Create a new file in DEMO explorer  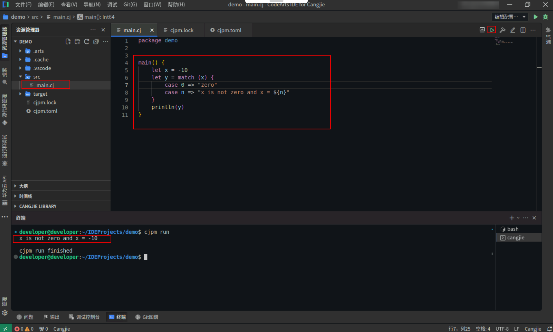pyautogui.click(x=68, y=42)
